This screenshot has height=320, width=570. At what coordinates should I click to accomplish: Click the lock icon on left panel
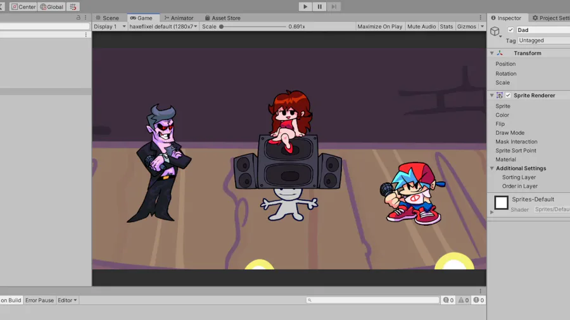click(78, 18)
